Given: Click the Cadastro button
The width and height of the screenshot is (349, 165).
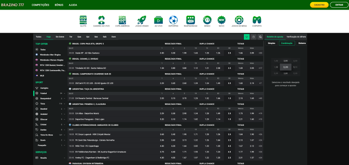Looking at the screenshot, I should [319, 5].
